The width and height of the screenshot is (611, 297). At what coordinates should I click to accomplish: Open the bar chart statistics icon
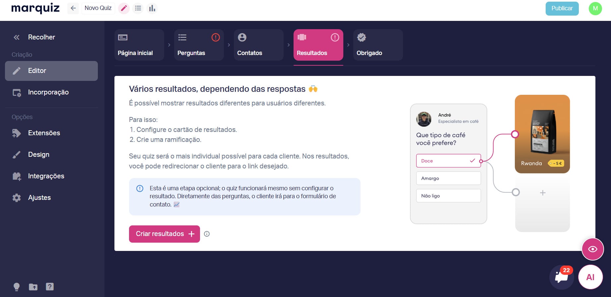(x=152, y=8)
